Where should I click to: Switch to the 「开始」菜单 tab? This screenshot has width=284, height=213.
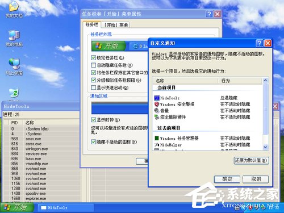pos(116,25)
